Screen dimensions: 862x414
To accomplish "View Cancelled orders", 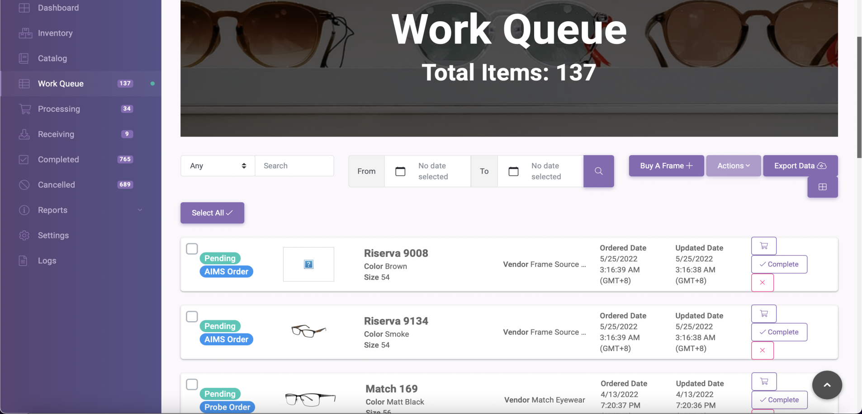I will click(x=57, y=185).
